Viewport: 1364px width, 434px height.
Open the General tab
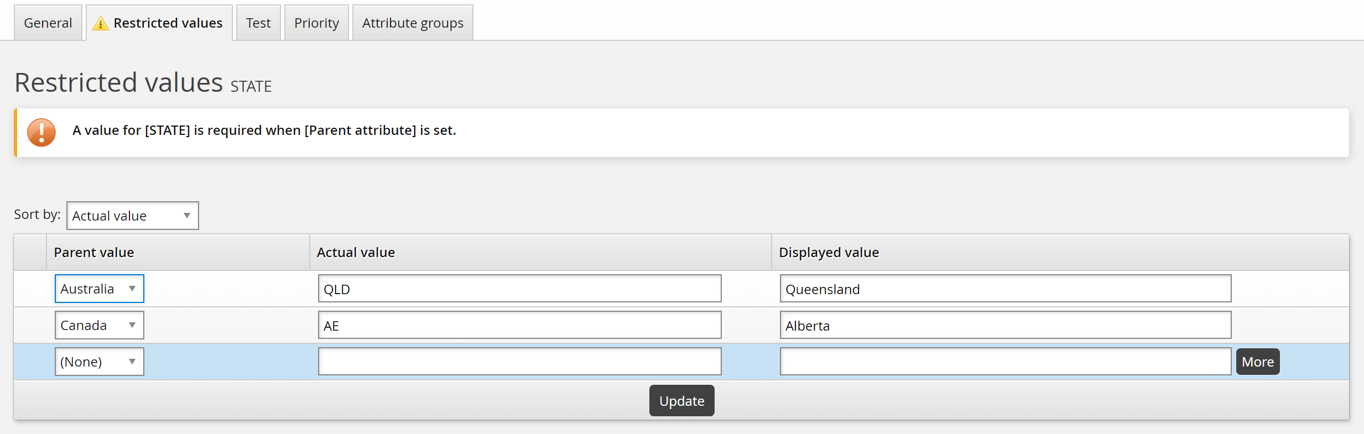(x=48, y=23)
